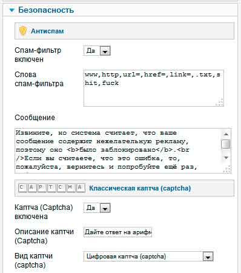Click the Слова спам-фильтра label
241x273 pixels.
pyautogui.click(x=39, y=79)
